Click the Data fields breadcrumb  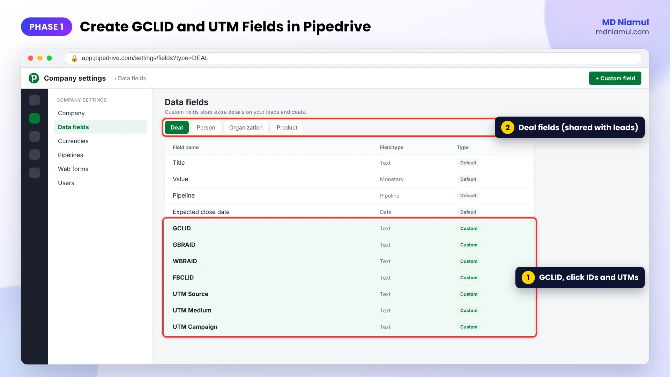(132, 78)
